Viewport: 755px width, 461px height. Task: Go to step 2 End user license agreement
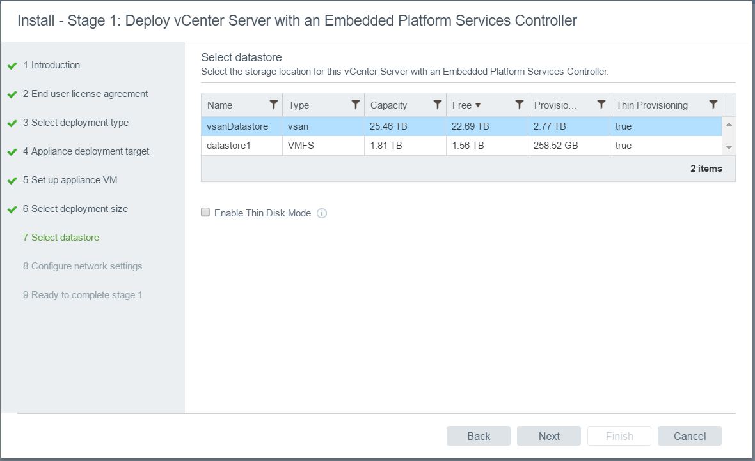click(x=85, y=94)
